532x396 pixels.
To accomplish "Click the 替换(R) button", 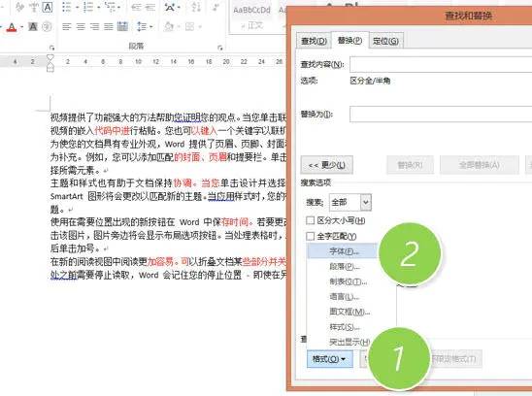I will [410, 165].
